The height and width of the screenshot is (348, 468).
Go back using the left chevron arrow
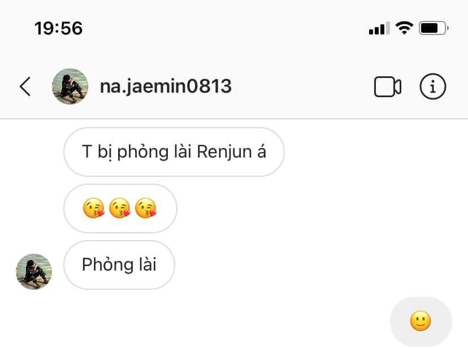tap(25, 86)
